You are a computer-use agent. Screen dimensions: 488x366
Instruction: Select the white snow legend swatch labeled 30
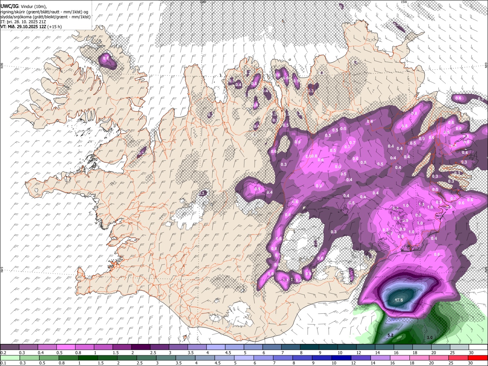pyautogui.click(x=478, y=347)
